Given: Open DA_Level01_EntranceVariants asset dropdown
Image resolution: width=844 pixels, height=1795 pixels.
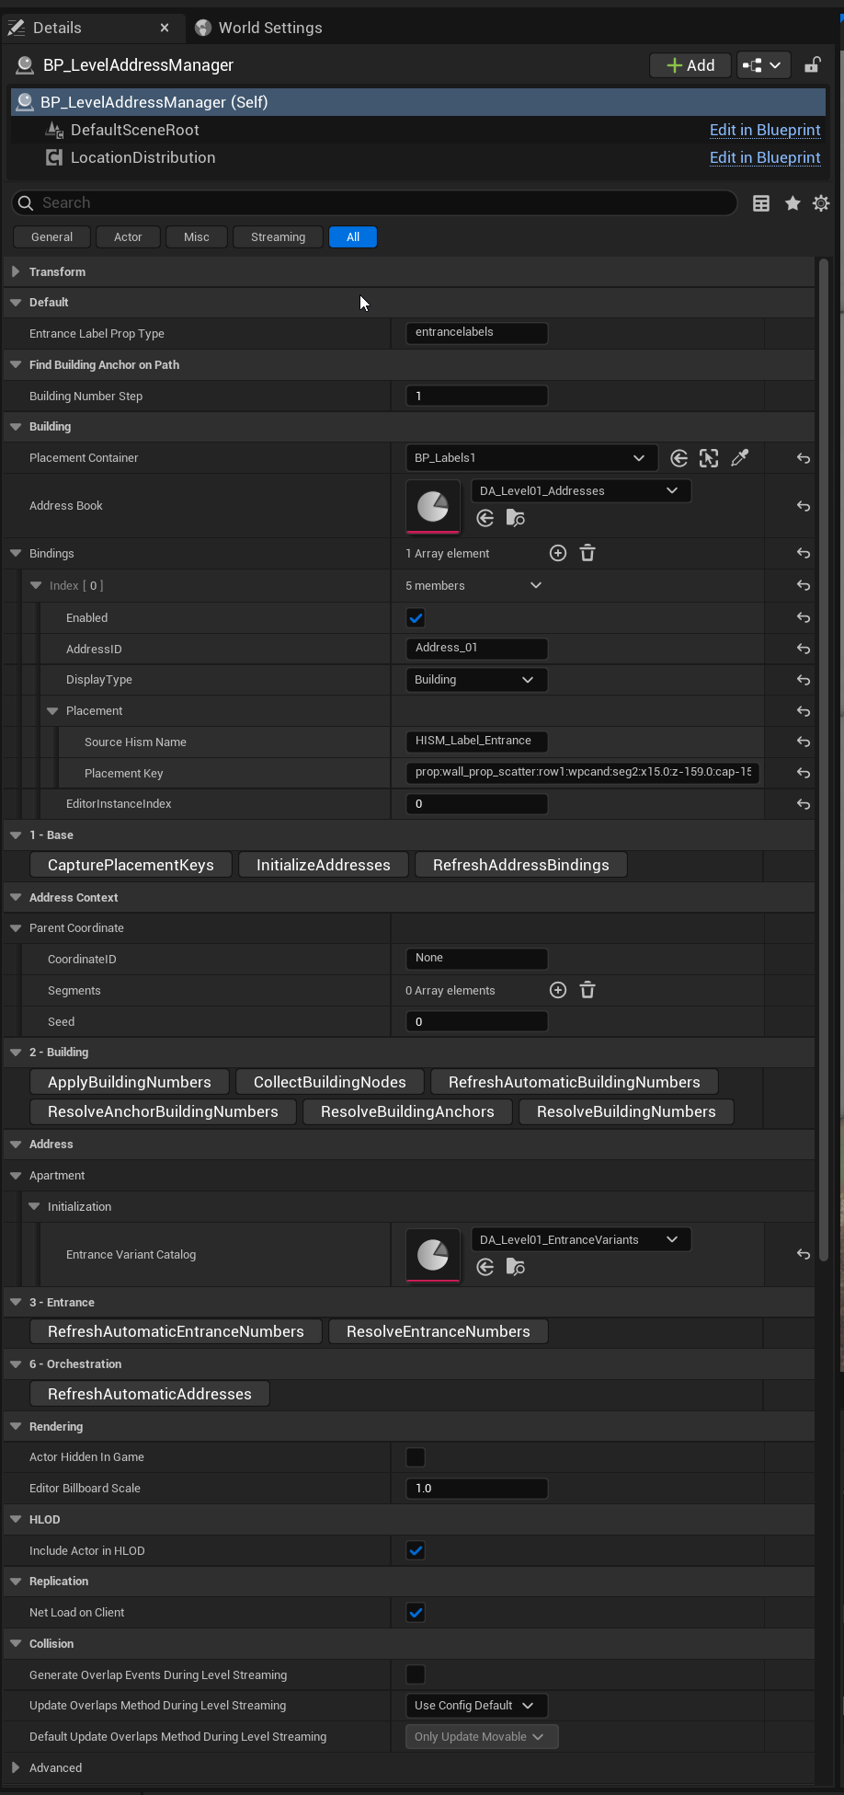Looking at the screenshot, I should point(581,1240).
